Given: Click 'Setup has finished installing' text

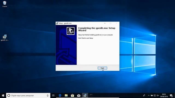Looking at the screenshot, I should click(95, 35).
